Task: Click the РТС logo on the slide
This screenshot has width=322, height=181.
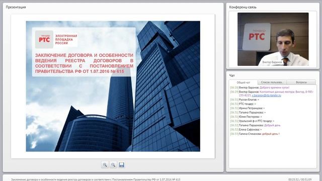Action: click(44, 39)
